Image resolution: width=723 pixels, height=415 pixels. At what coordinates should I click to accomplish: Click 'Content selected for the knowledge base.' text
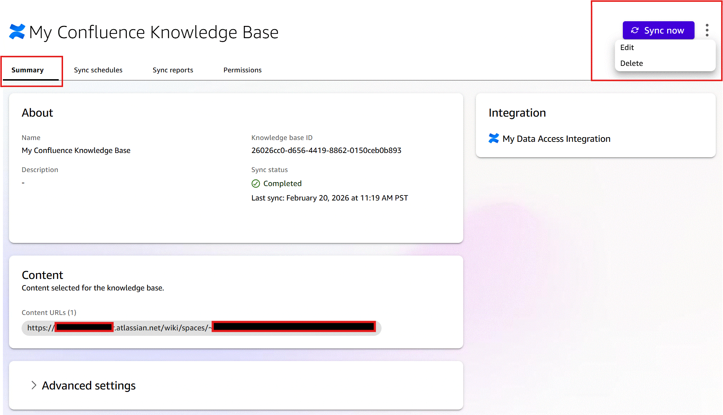point(93,288)
